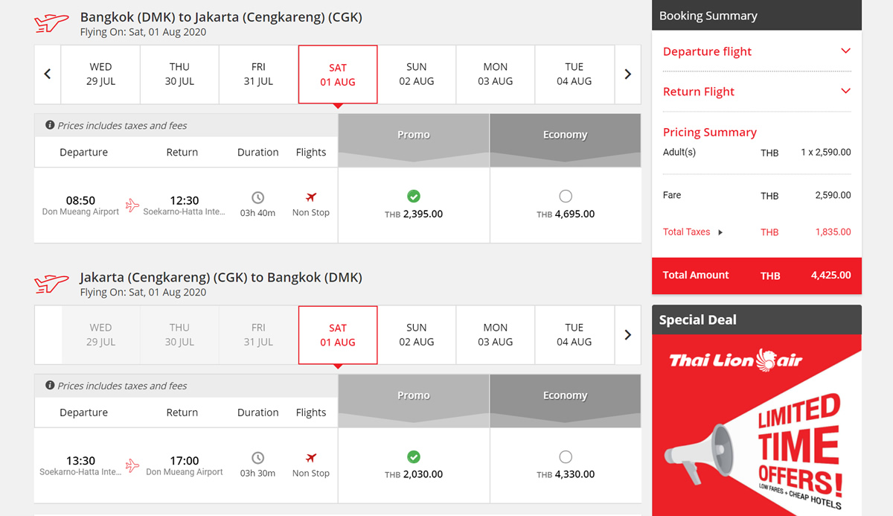The image size is (893, 516).
Task: Click the clock icon for the 03h 30m flight
Action: point(257,458)
